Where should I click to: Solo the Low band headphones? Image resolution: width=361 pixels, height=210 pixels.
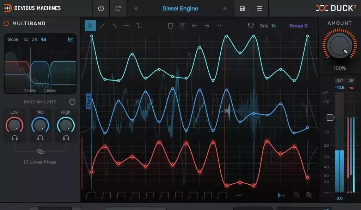14,138
